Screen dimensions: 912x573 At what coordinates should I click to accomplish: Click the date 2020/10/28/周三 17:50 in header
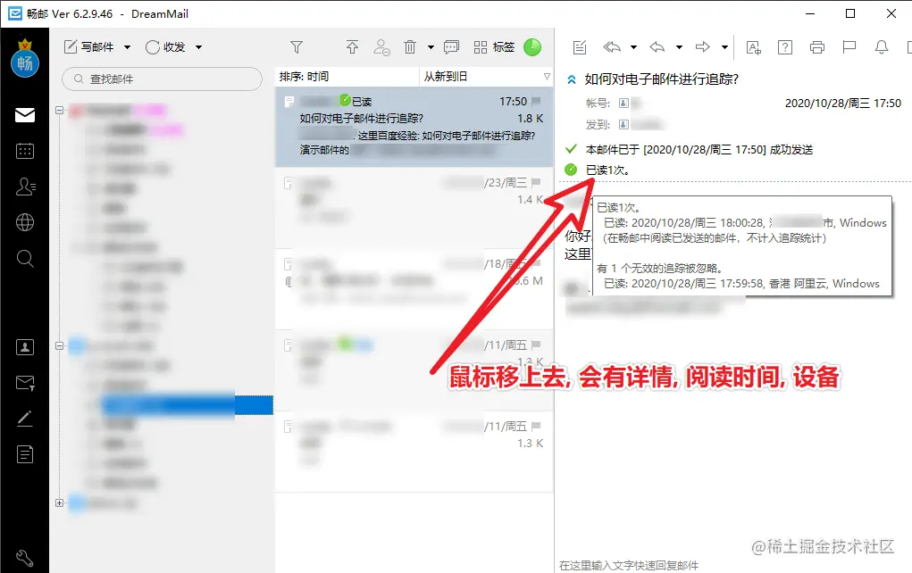tap(843, 104)
